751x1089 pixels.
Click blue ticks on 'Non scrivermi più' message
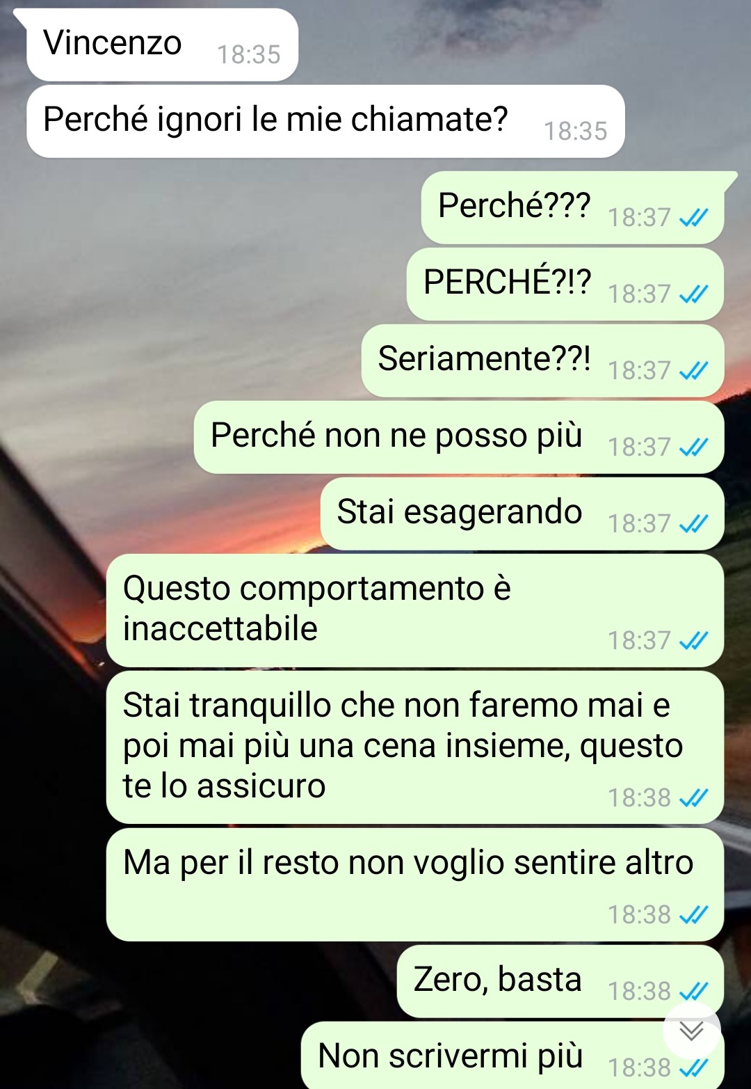pos(693,1068)
